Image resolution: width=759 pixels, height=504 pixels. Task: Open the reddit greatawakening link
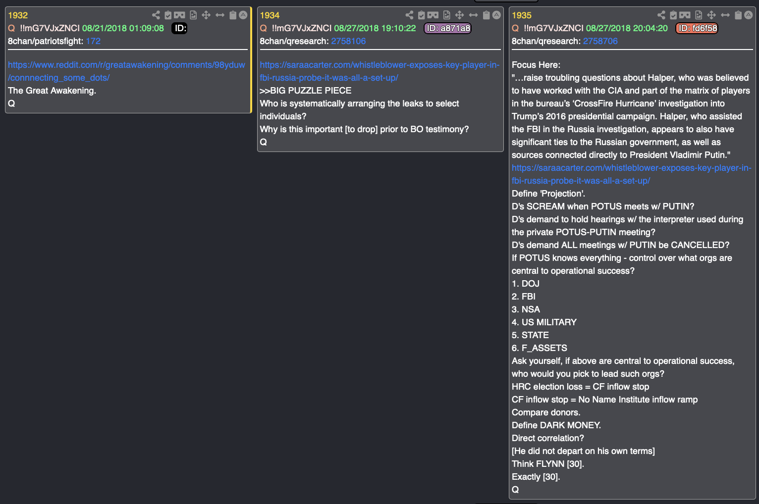tap(126, 71)
